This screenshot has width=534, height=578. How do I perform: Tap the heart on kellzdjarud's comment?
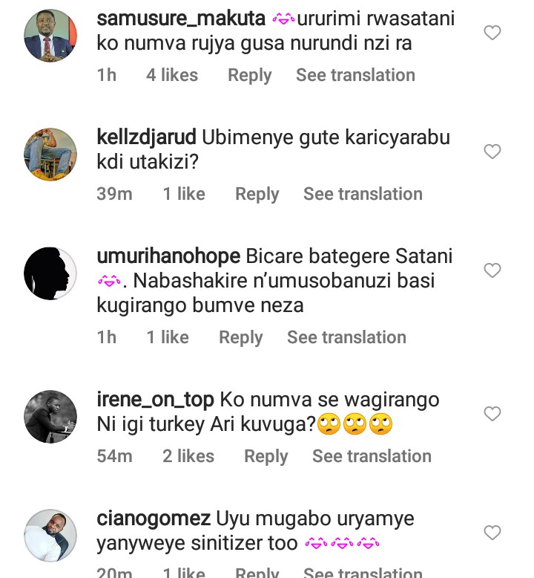tap(492, 152)
